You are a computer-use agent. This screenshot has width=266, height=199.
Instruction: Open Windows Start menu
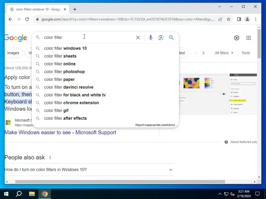point(6,194)
